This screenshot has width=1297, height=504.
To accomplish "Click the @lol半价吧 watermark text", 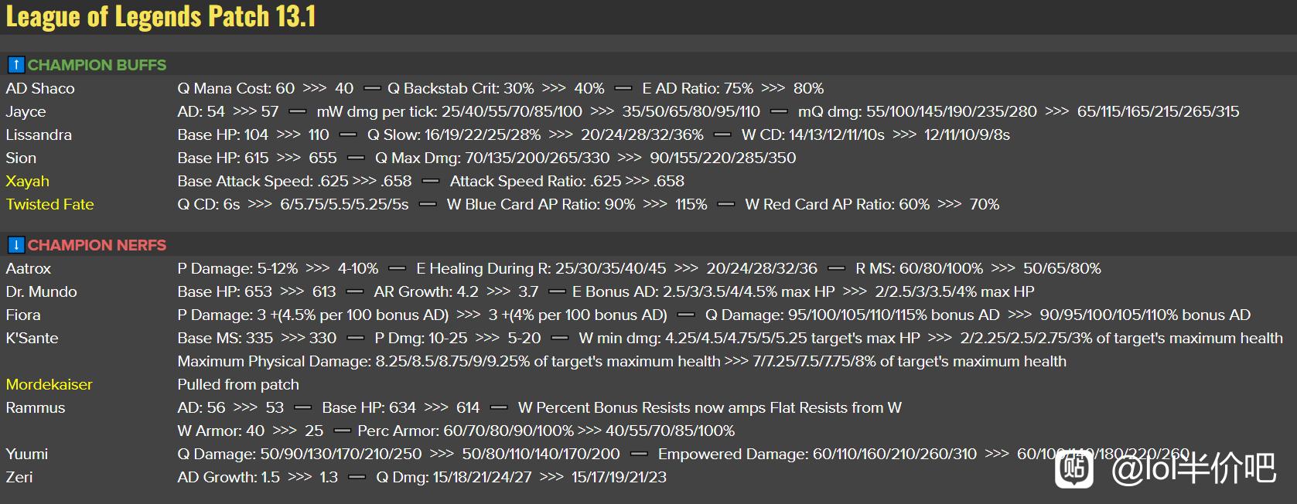I will pyautogui.click(x=1193, y=468).
